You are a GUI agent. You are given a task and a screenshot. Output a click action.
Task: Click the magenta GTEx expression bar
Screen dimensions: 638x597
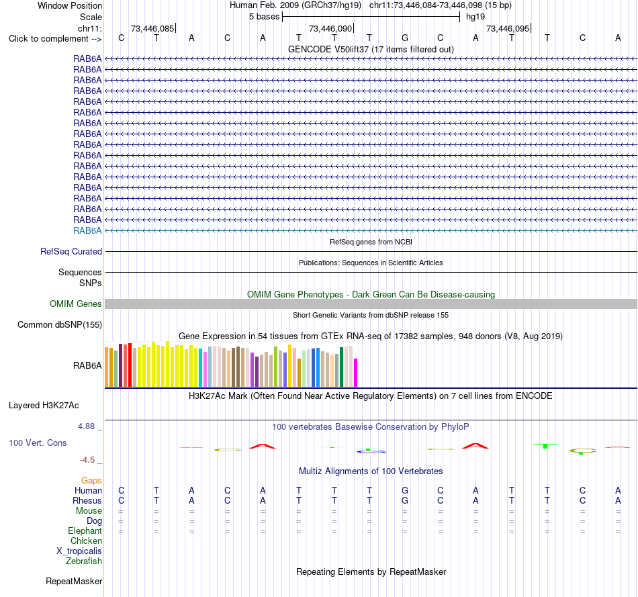(356, 372)
